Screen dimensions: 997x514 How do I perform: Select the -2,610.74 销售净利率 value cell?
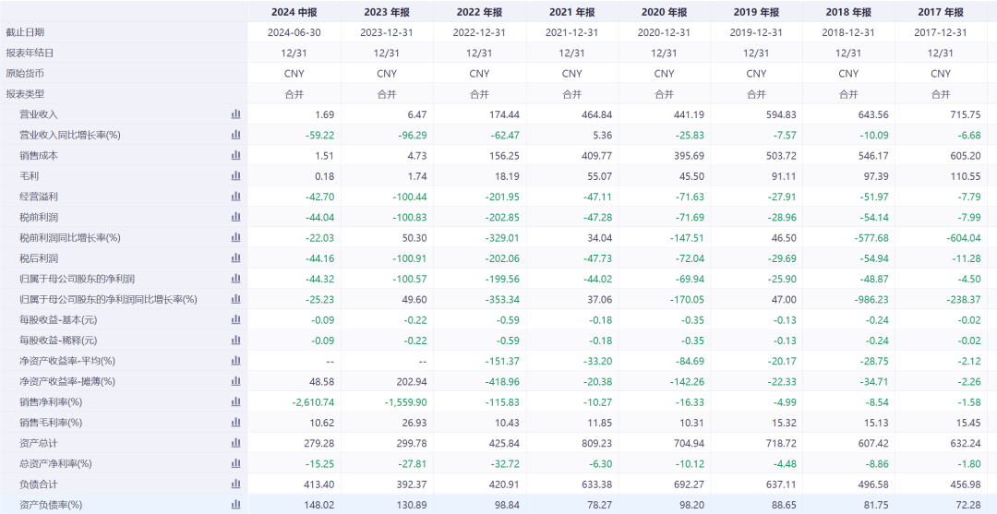point(307,401)
